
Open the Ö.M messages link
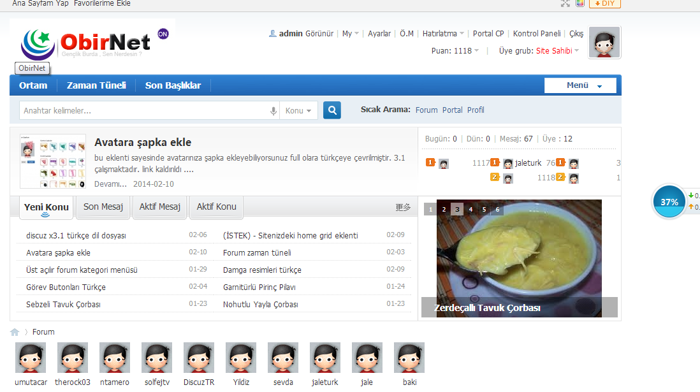pyautogui.click(x=406, y=34)
